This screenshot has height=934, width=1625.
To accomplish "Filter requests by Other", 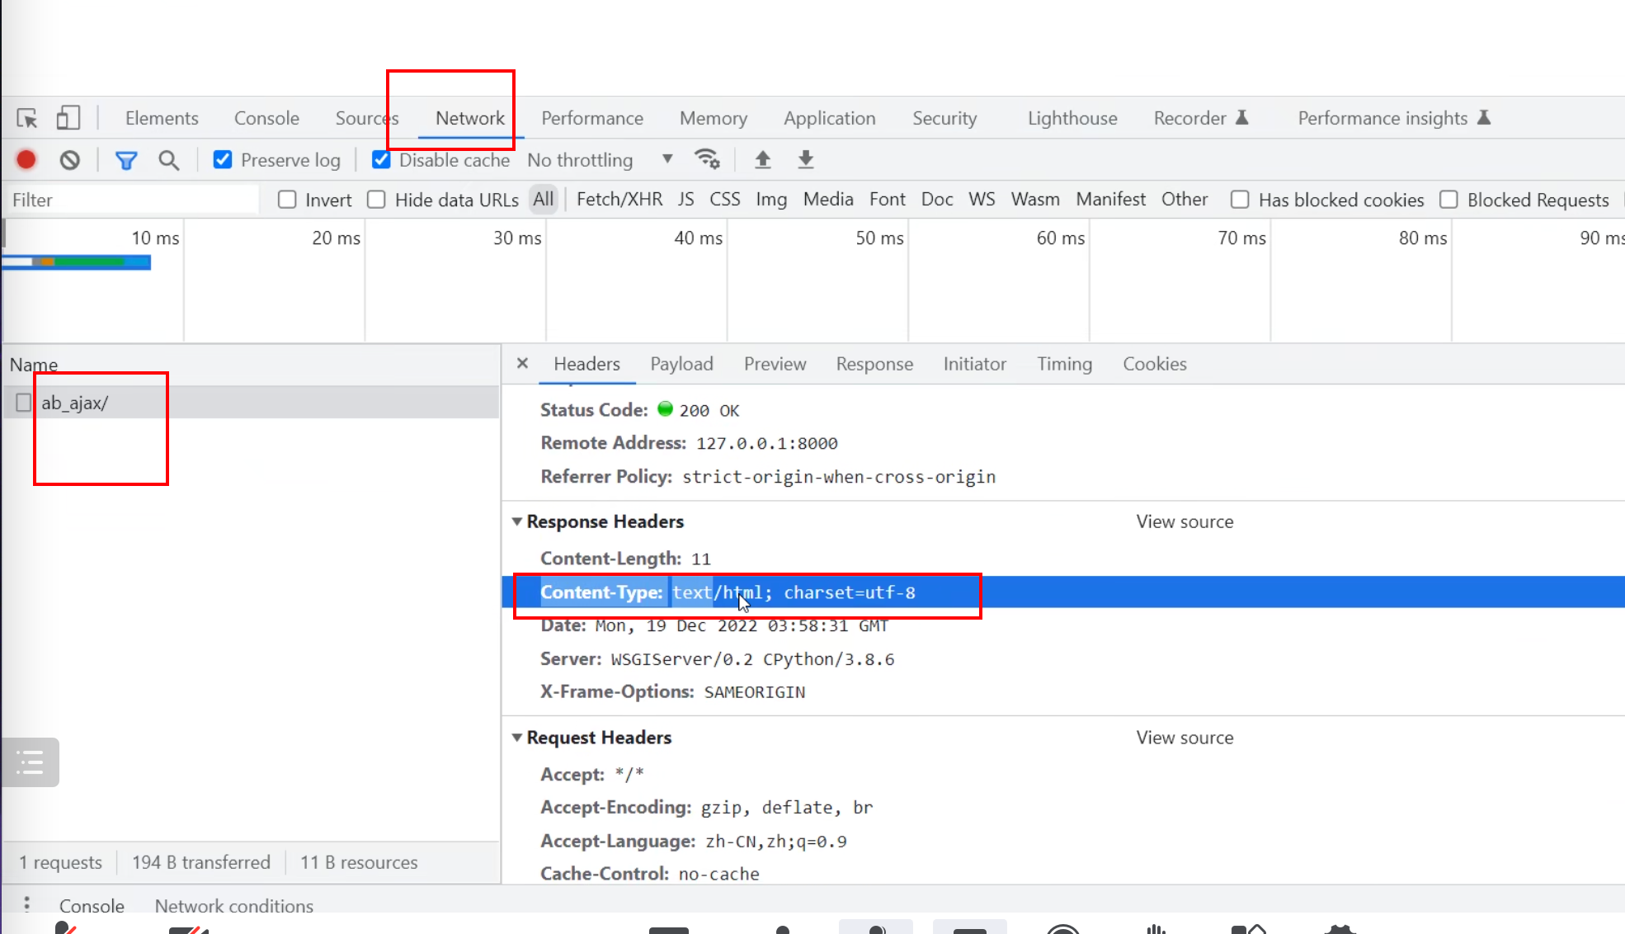I will [1185, 199].
